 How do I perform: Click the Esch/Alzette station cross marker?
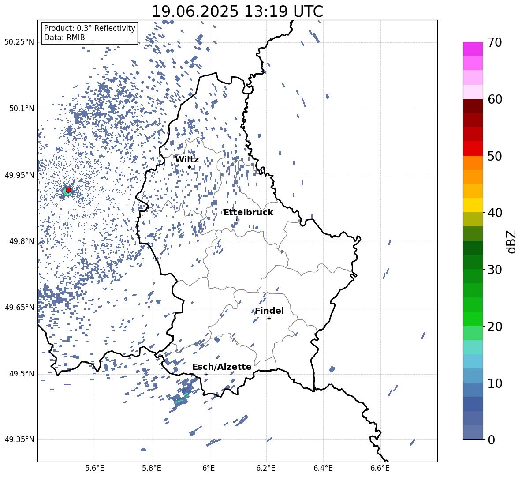coord(206,374)
